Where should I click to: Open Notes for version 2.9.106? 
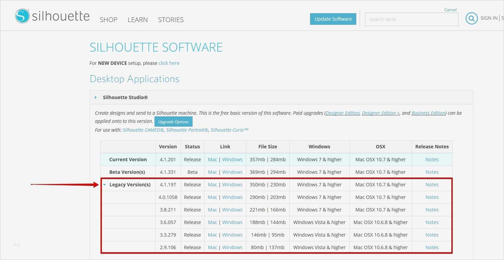(432, 247)
